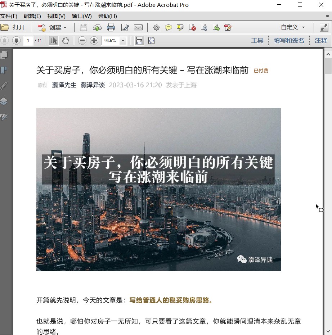
Task: Open the 自定义 customize dropdown
Action: tap(293, 27)
